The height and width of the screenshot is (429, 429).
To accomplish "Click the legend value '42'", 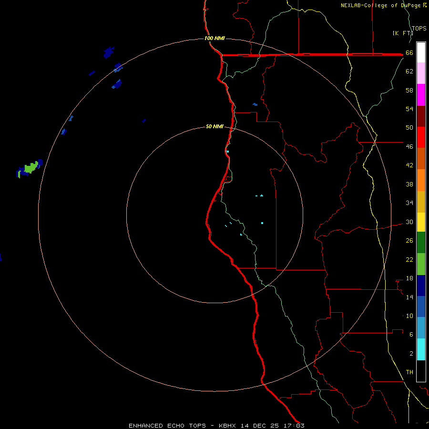I will [409, 165].
